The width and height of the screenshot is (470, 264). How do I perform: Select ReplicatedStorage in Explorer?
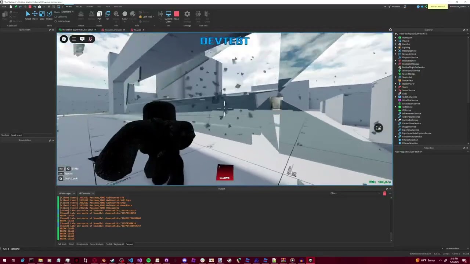click(x=411, y=64)
